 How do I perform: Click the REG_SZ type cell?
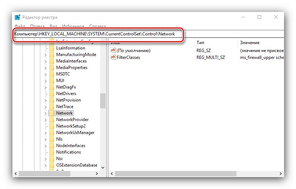pyautogui.click(x=203, y=51)
